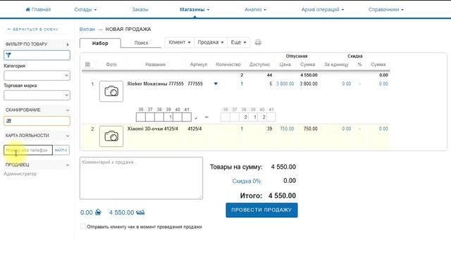
Task: Click the loyalty card number input
Action: (28, 150)
